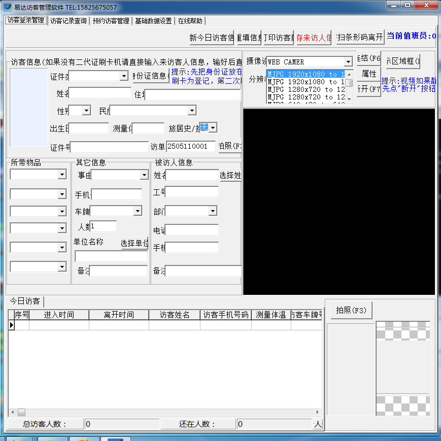Click the 离开时间 column header
Viewport: 441px width, 441px height.
pos(119,315)
